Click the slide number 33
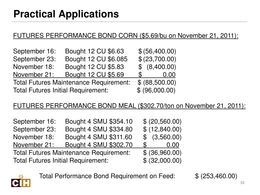Screen dimensions: 260x195 [242, 184]
